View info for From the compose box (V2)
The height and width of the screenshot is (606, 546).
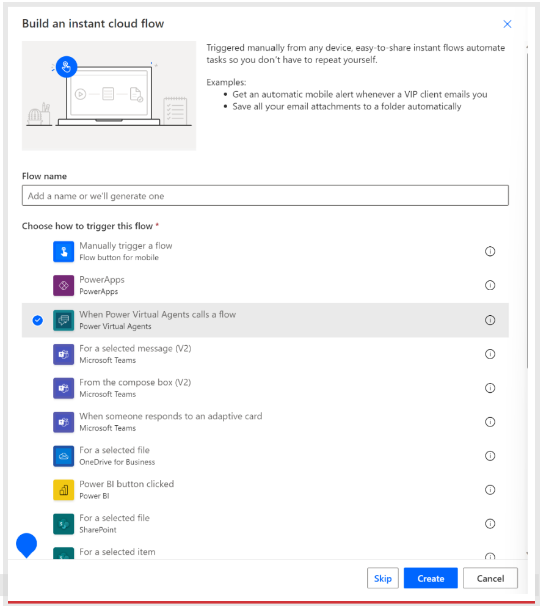[x=490, y=388]
